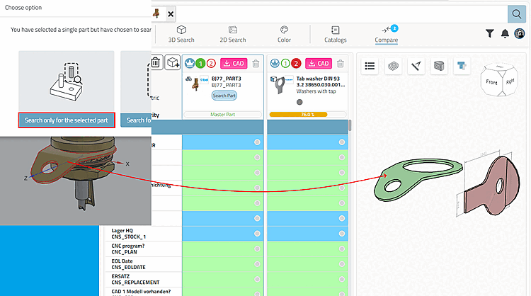This screenshot has height=296, width=531.
Task: Toggle the wireframe mesh view icon
Action: [x=393, y=66]
